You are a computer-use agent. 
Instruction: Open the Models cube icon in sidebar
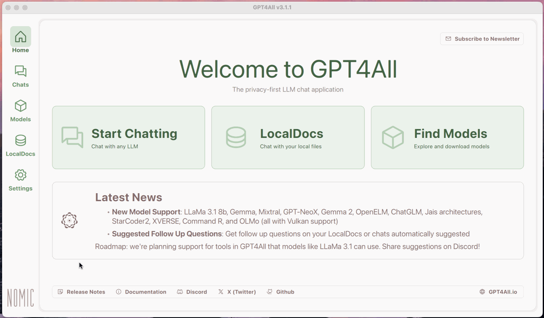pos(21,105)
